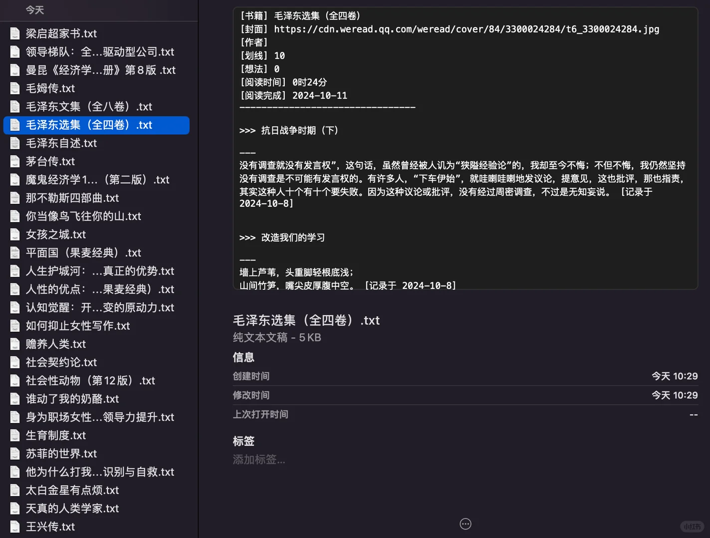The height and width of the screenshot is (538, 710).
Task: Select 你当像鸟飞往你的山.txt
Action: point(83,216)
